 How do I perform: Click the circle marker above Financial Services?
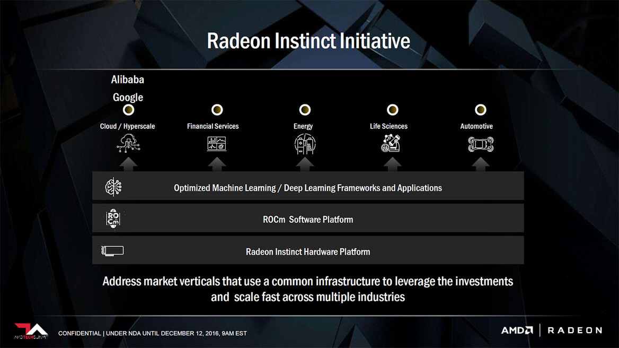(x=217, y=110)
